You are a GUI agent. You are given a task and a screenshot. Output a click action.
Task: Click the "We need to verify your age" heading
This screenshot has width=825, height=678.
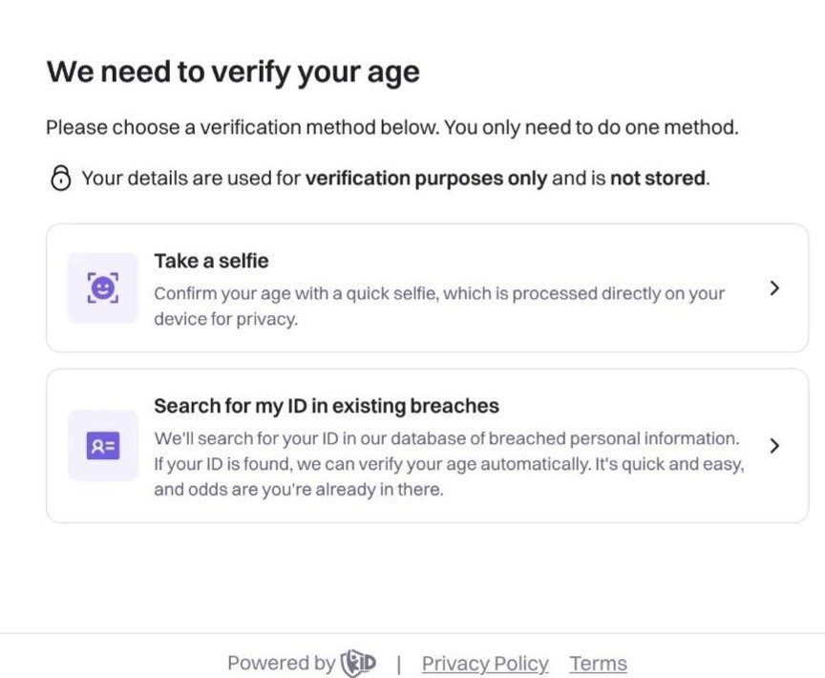pos(233,72)
